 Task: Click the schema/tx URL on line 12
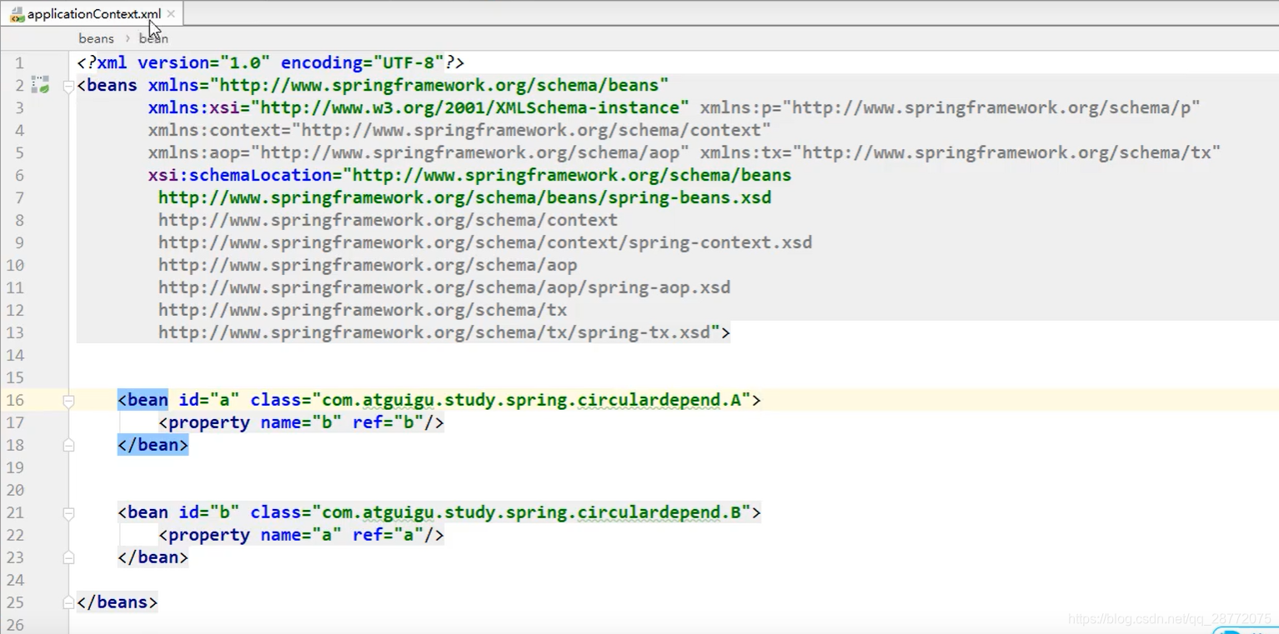pyautogui.click(x=363, y=310)
